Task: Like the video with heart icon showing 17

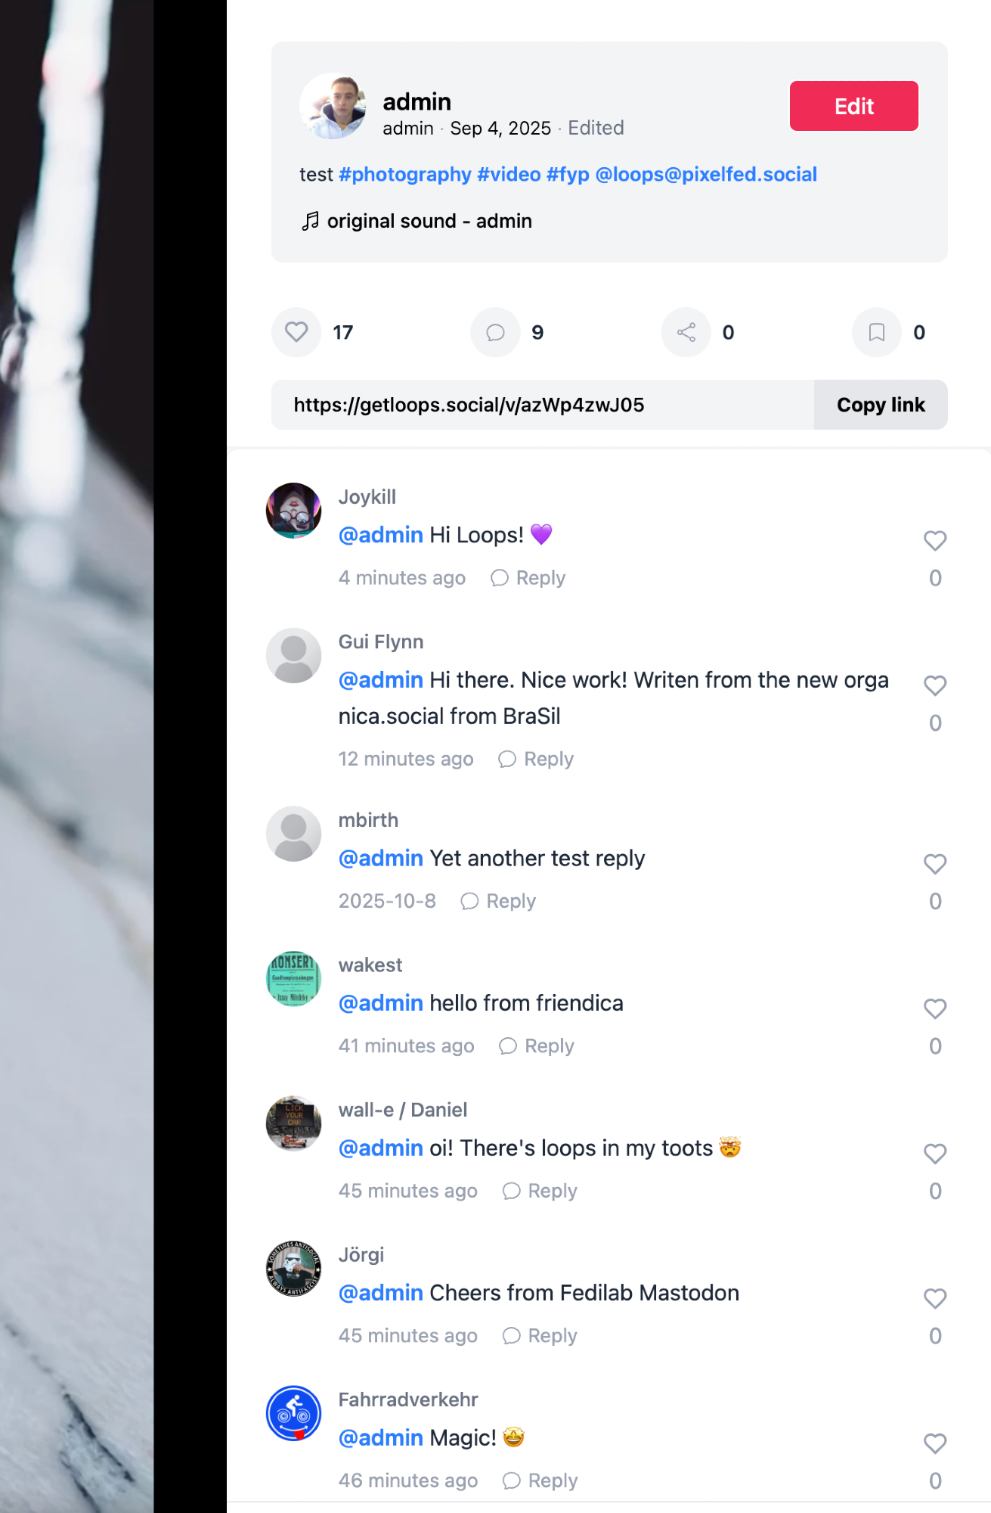Action: pyautogui.click(x=296, y=332)
